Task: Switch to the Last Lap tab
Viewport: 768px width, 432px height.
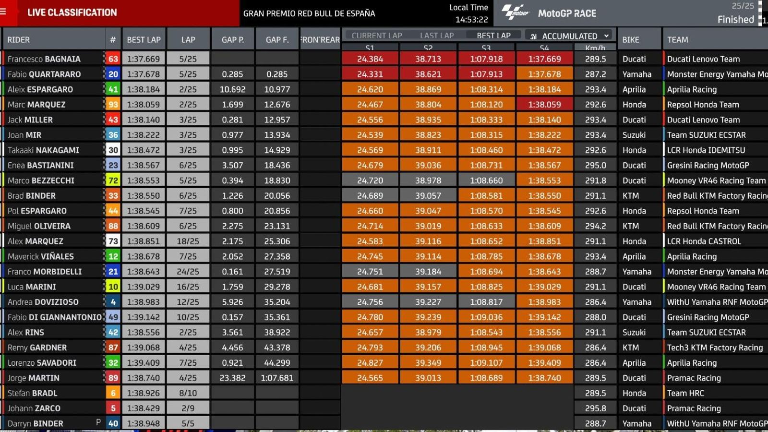Action: click(x=436, y=36)
